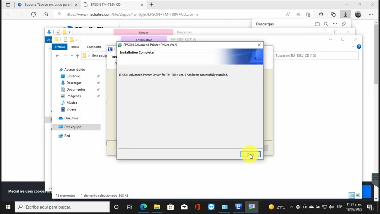The width and height of the screenshot is (380, 214).
Task: Select OneDrive in the navigation pane
Action: point(71,118)
